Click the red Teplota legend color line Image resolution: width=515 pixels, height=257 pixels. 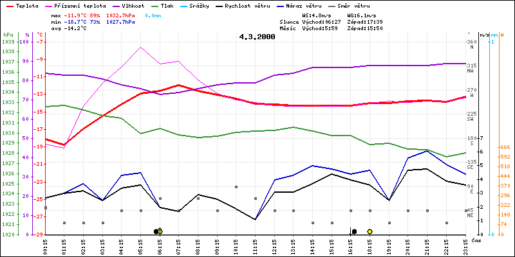(x=8, y=6)
